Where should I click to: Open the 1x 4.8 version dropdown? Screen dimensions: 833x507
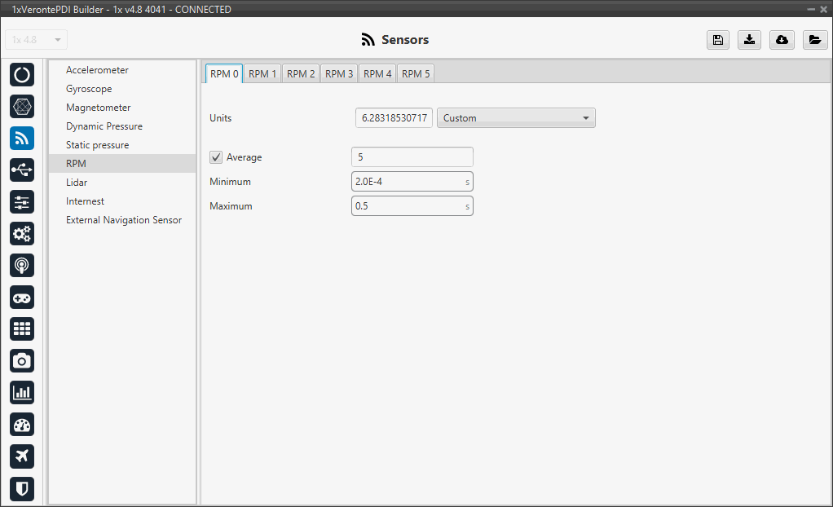[37, 40]
